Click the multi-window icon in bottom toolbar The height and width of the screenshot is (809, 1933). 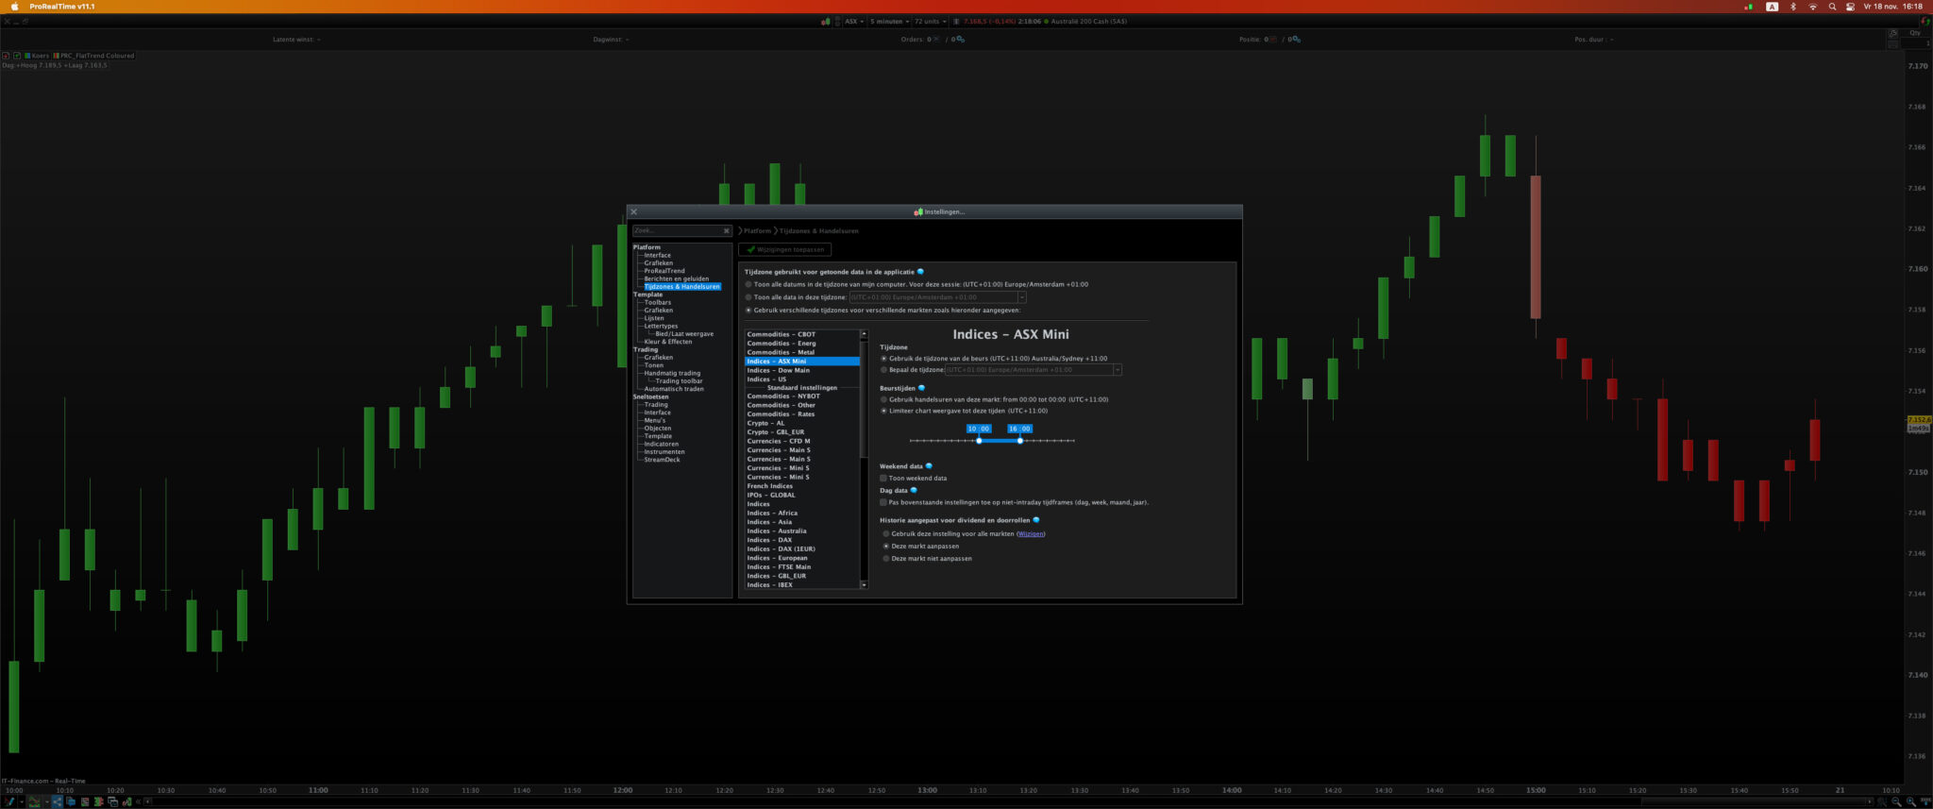pyautogui.click(x=112, y=801)
